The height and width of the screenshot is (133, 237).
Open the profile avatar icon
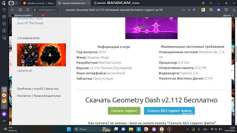pyautogui.click(x=4, y=3)
